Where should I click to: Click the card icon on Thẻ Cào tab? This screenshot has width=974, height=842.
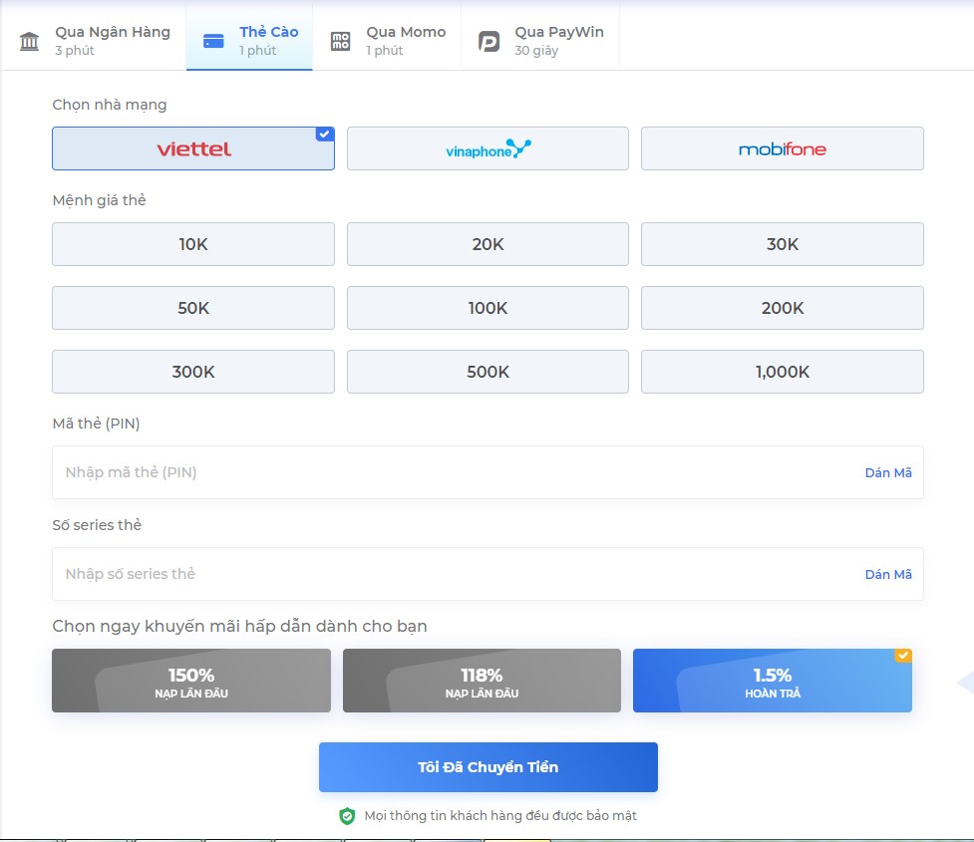pyautogui.click(x=213, y=41)
